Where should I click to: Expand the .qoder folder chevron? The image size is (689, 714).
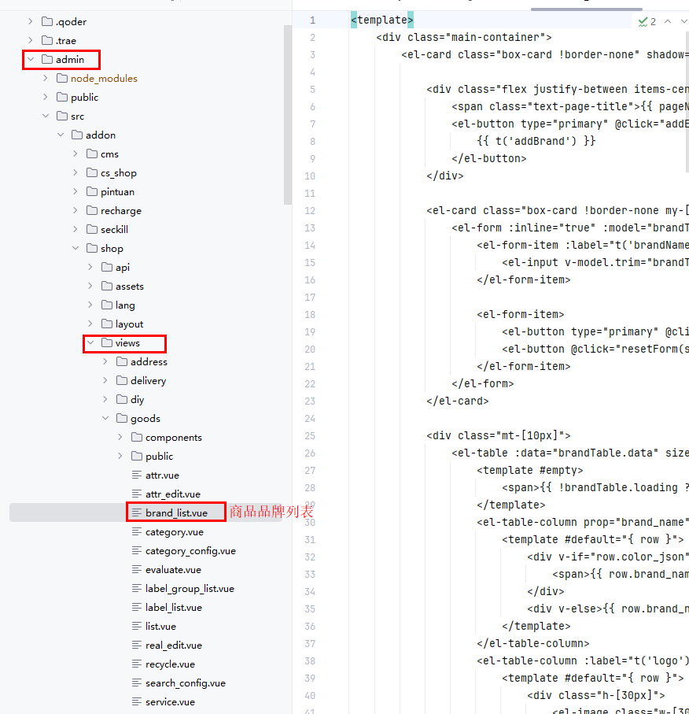pyautogui.click(x=31, y=22)
